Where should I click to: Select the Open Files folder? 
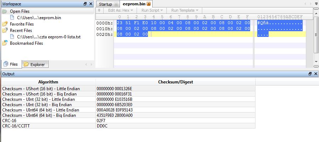pyautogui.click(x=20, y=11)
